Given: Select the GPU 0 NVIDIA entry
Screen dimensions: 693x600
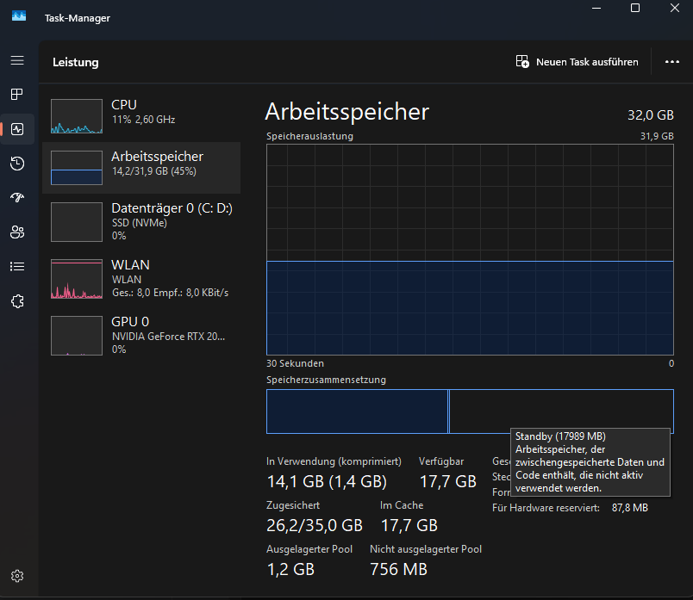Looking at the screenshot, I should [141, 335].
